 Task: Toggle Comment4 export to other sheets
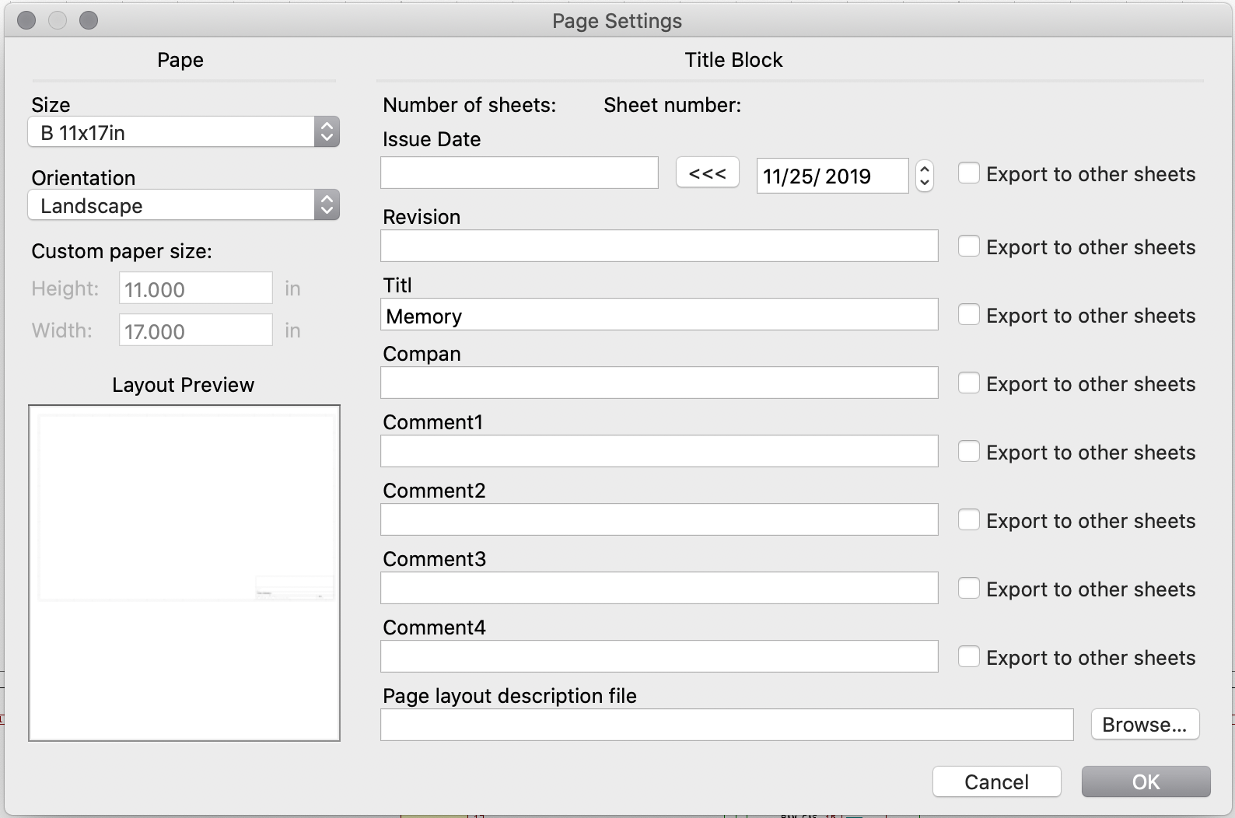(x=968, y=657)
